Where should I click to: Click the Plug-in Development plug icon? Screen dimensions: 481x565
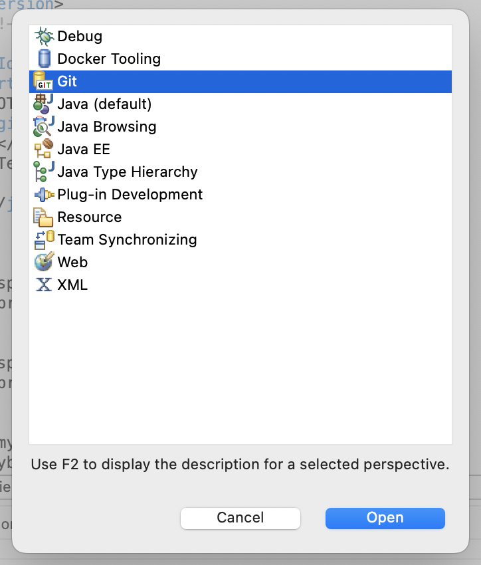44,195
